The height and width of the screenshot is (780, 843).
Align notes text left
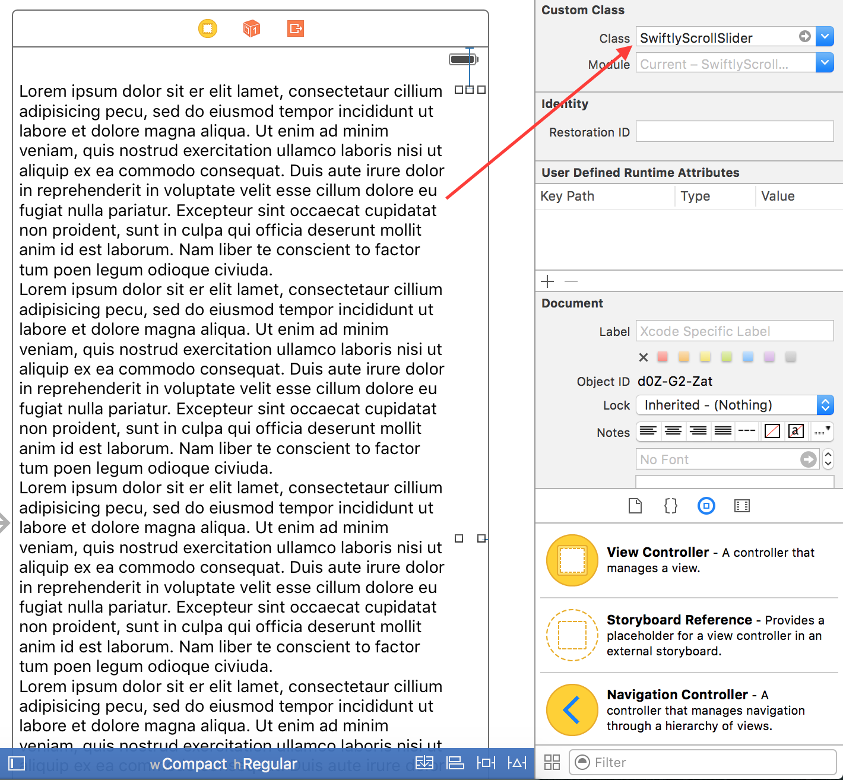[x=648, y=431]
